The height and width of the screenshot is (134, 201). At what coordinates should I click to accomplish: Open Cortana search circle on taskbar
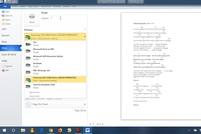(13, 130)
